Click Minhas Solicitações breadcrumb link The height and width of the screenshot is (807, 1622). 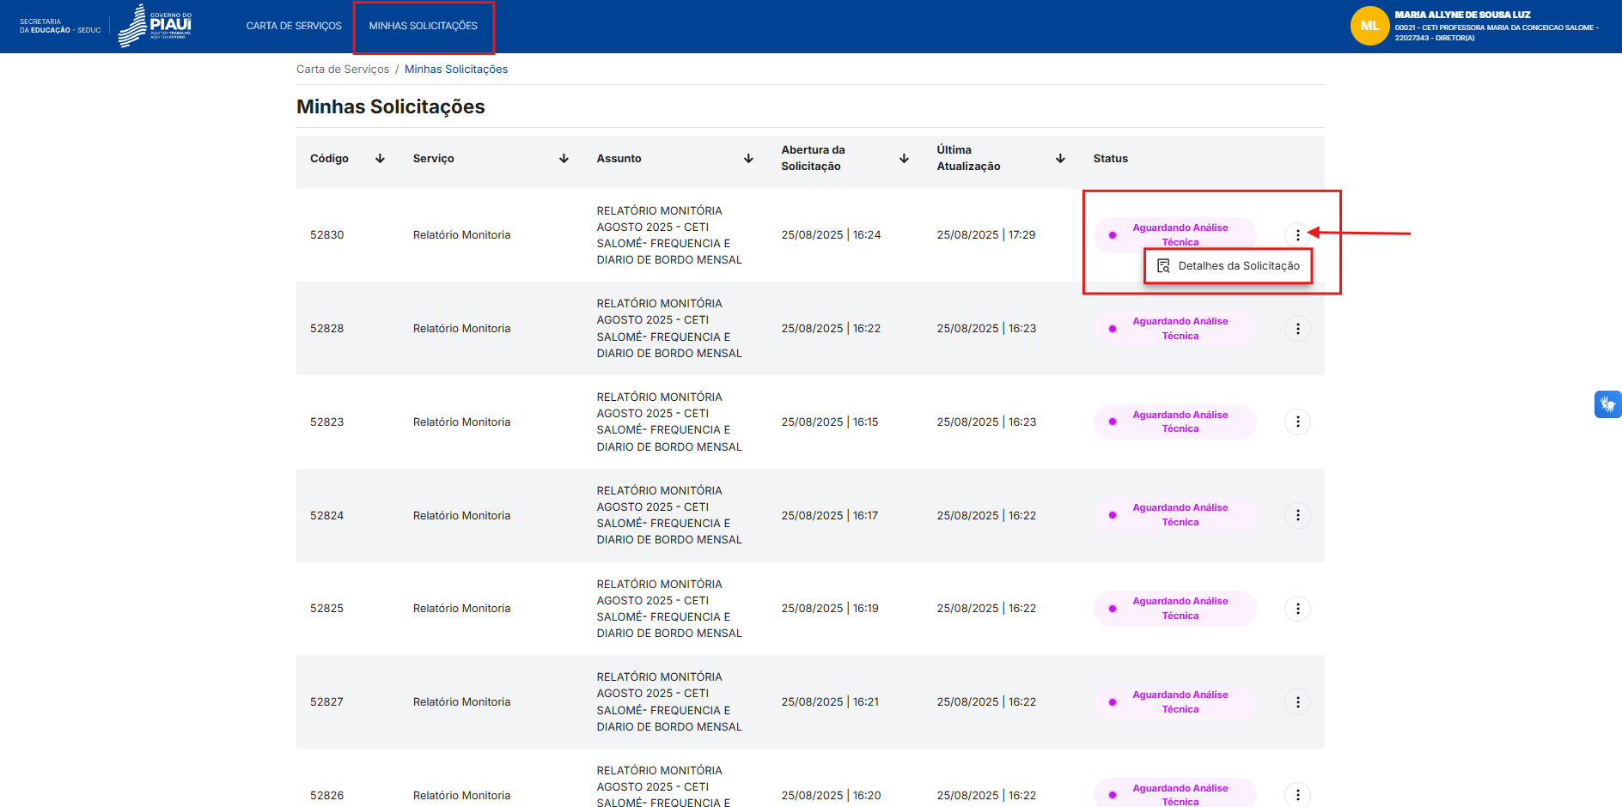pos(456,70)
